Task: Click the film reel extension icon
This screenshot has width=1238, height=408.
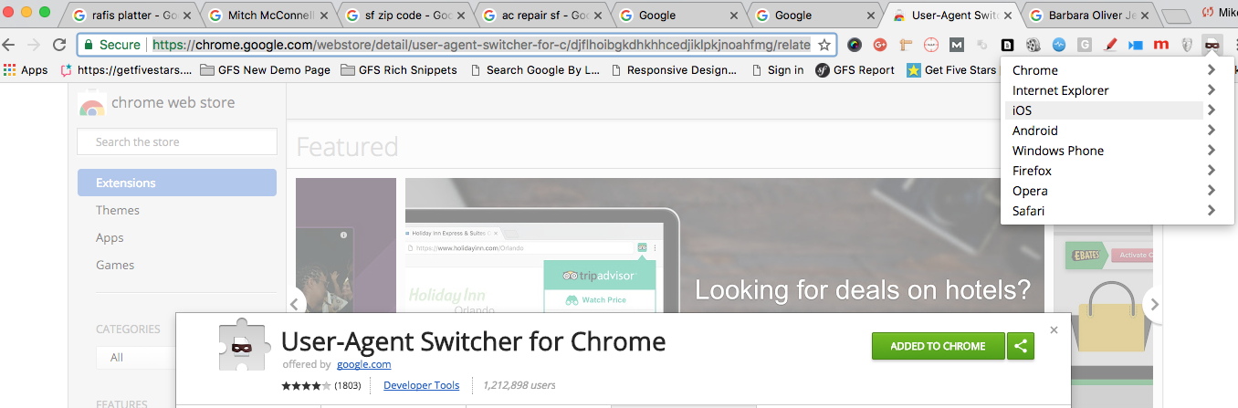Action: (1033, 45)
